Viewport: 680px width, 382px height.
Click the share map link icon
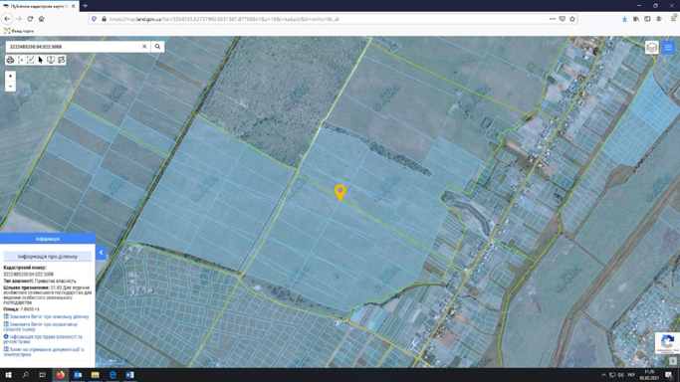(x=61, y=60)
